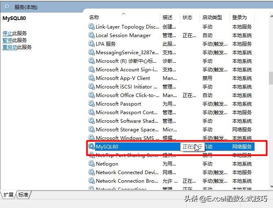Select the MySQL80 service row
The image size is (273, 208).
point(171,146)
